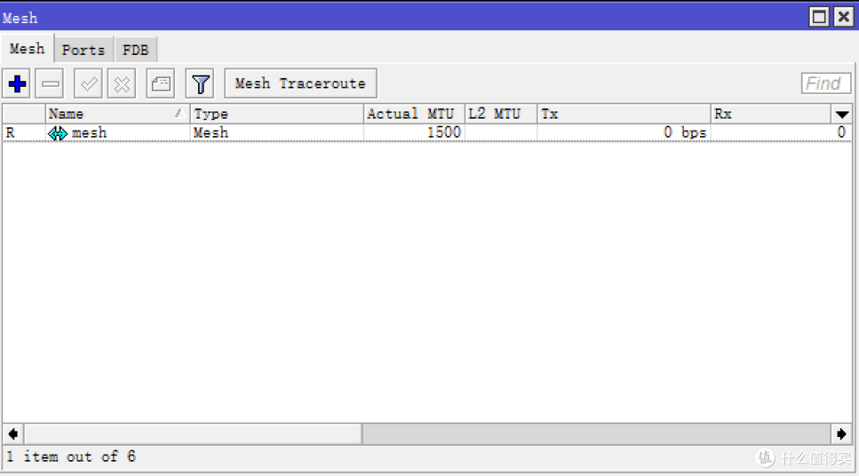Select the Mesh tab
The image size is (859, 476).
click(x=27, y=49)
